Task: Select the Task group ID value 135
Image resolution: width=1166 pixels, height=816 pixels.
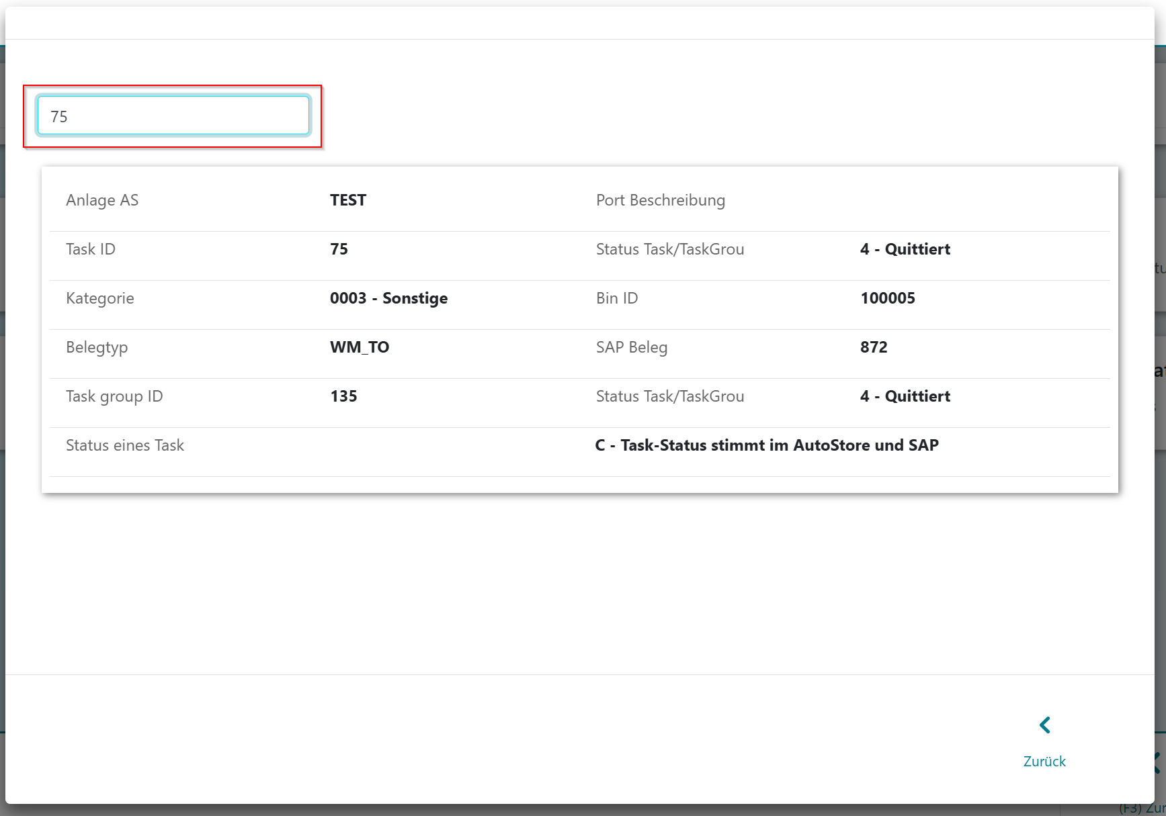Action: 343,396
